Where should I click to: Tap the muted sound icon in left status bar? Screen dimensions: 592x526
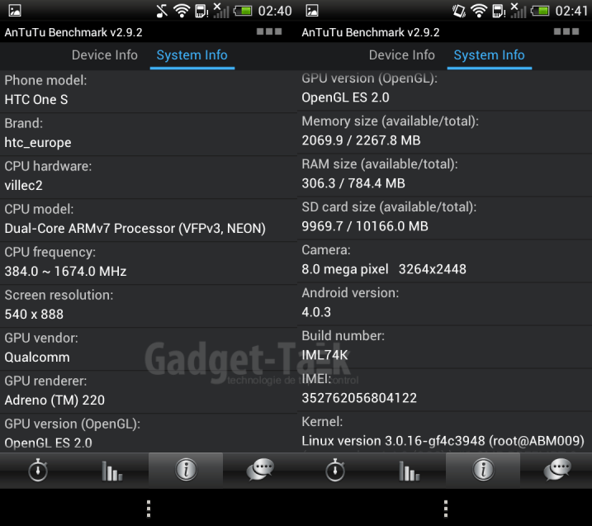coord(162,11)
